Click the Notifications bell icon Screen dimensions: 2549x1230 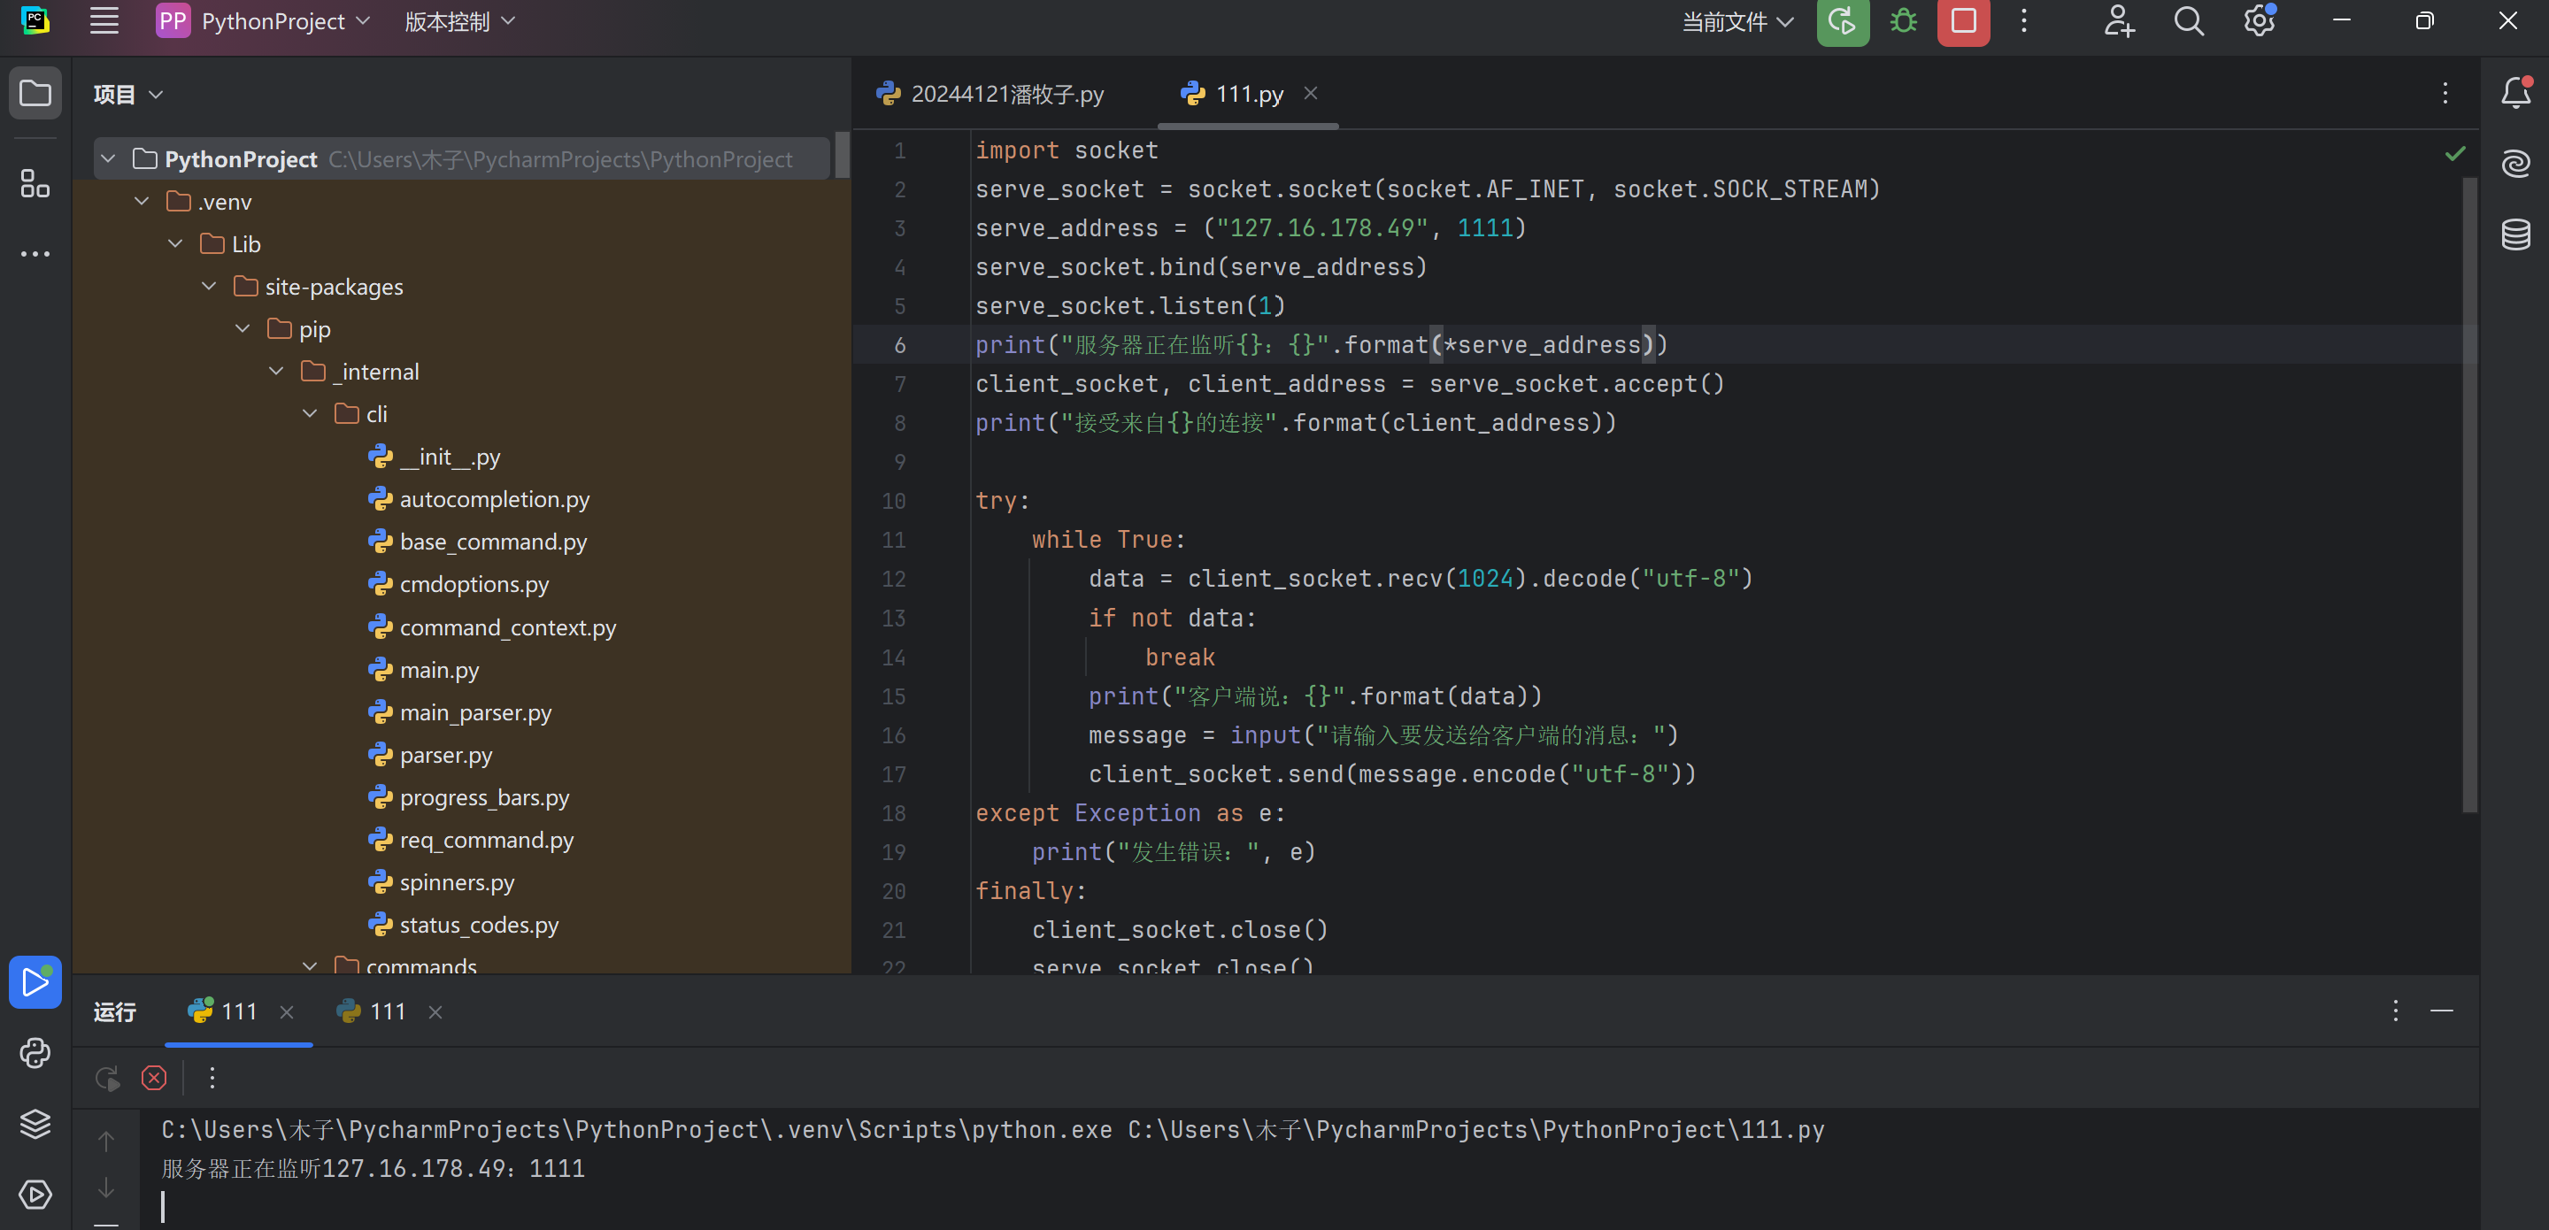[2515, 93]
